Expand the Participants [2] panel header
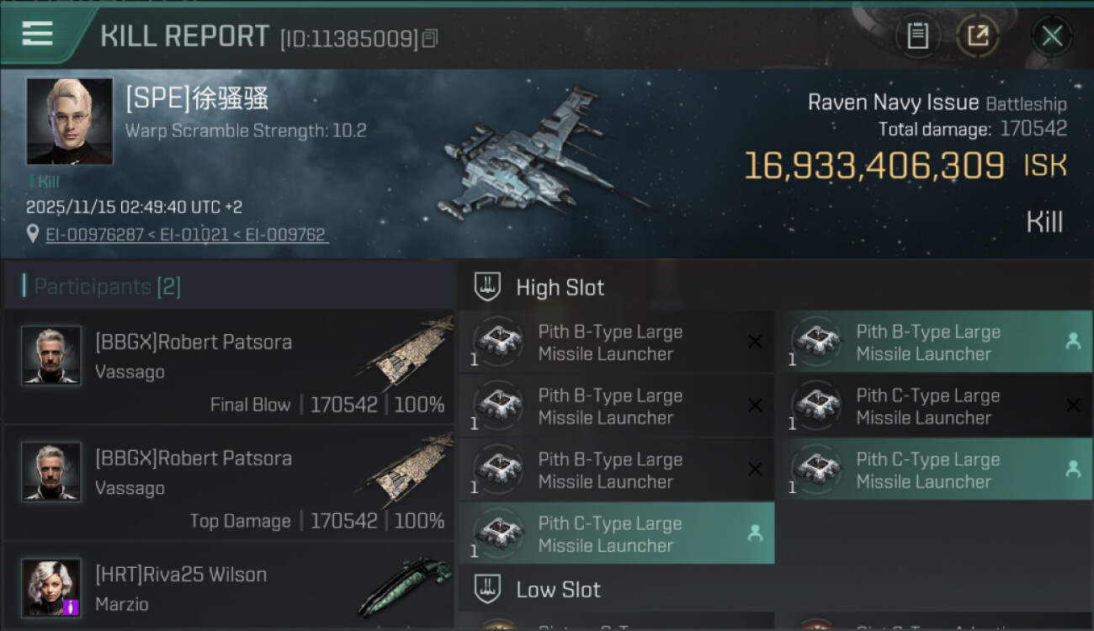 point(229,286)
